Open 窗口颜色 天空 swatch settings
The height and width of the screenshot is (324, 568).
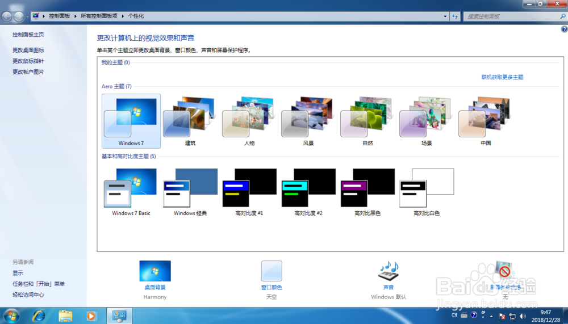point(272,271)
